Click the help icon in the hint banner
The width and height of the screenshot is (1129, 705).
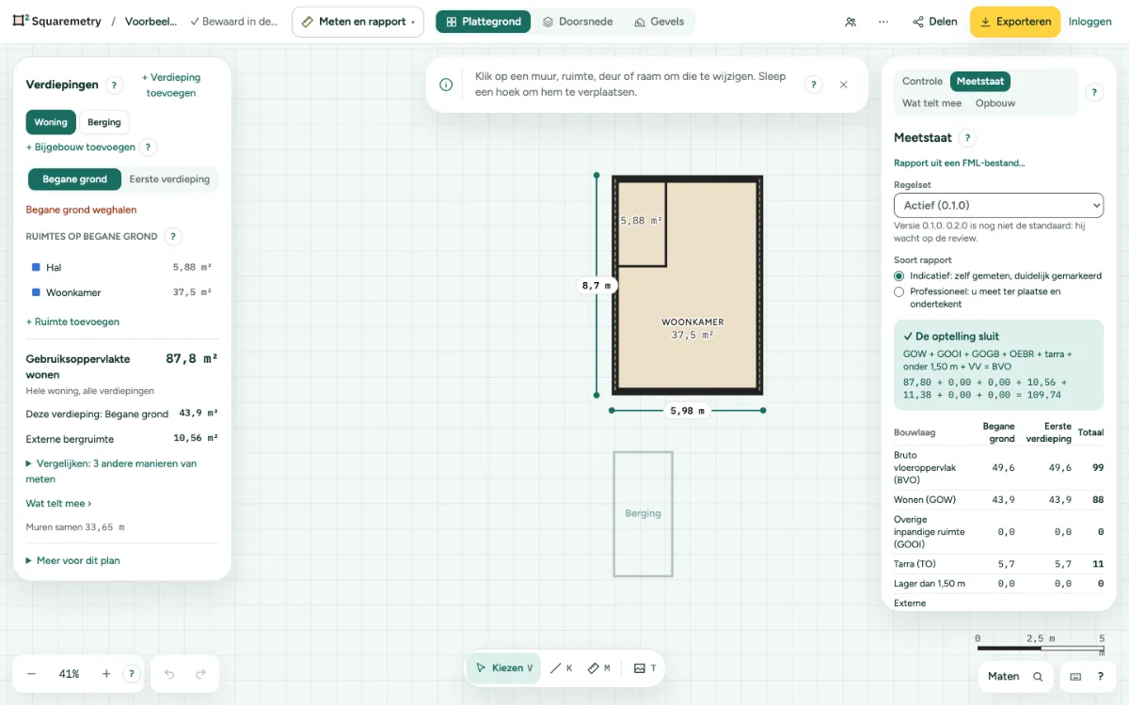pyautogui.click(x=814, y=85)
